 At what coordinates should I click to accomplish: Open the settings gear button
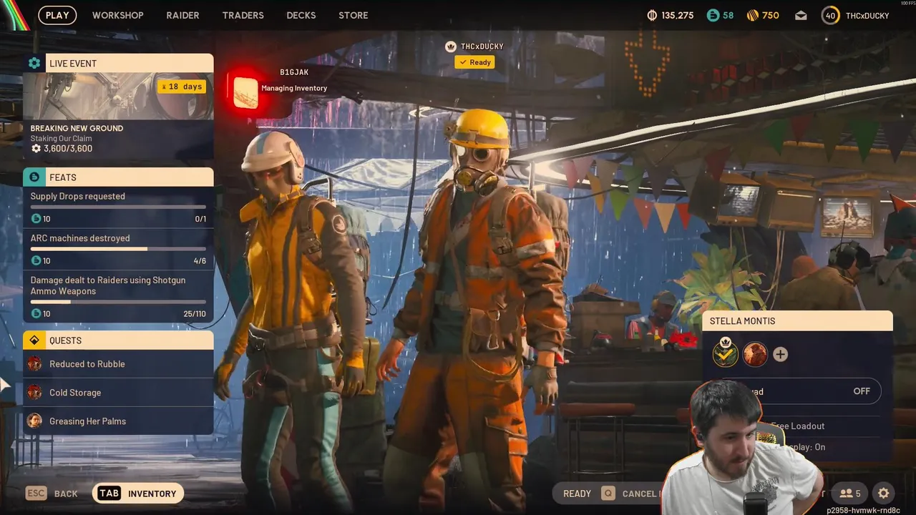(884, 494)
